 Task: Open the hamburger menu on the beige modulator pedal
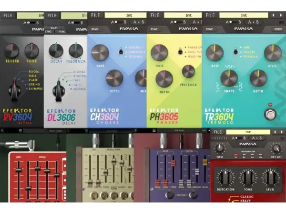click(86, 131)
